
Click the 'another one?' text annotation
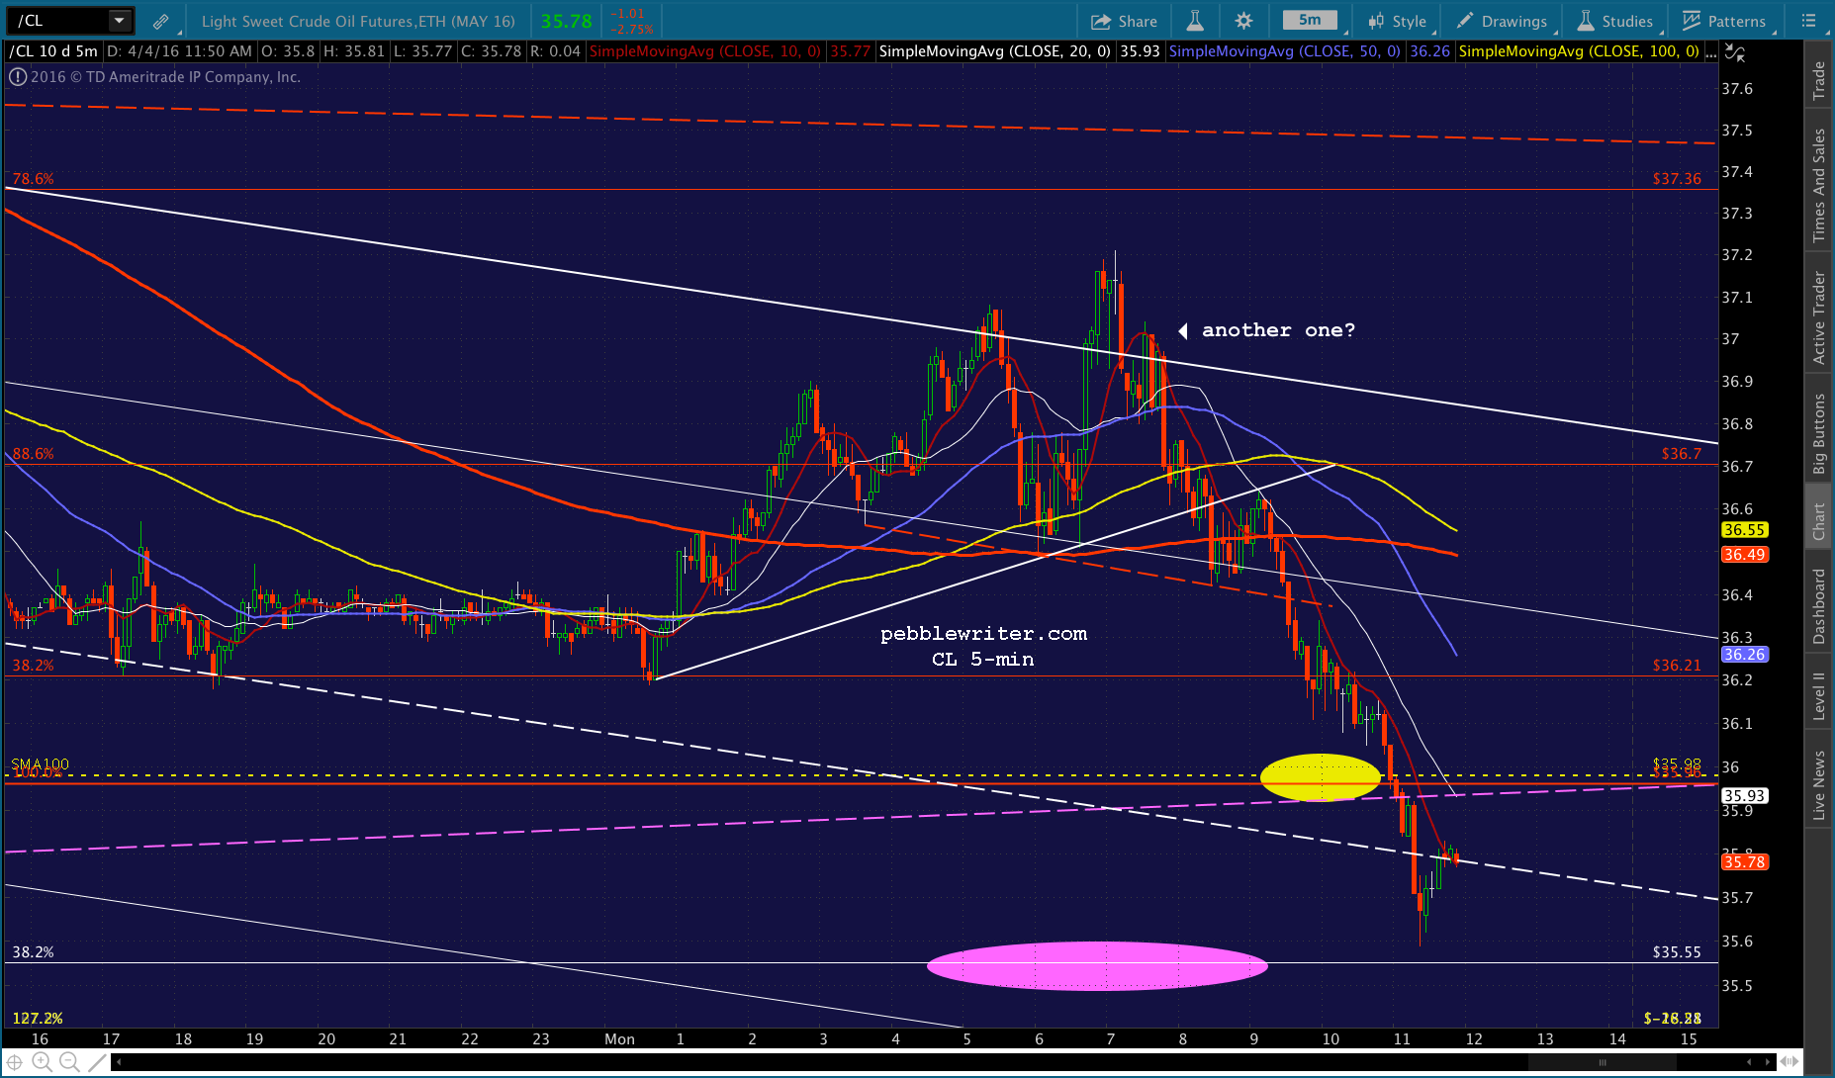(1278, 330)
